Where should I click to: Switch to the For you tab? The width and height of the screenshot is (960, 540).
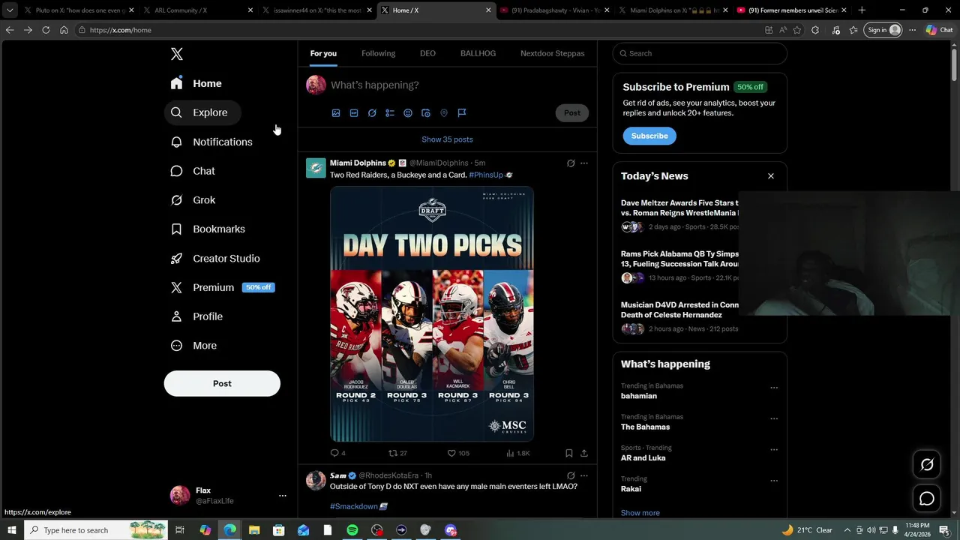pos(323,53)
